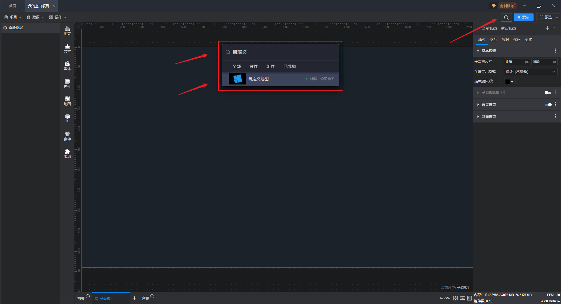The width and height of the screenshot is (561, 304).
Task: Click the 69.79% zoom level
Action: pos(445,298)
